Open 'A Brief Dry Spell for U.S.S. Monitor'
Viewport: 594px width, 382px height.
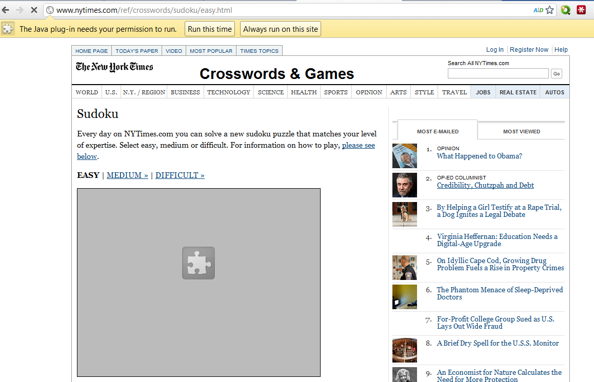pos(498,343)
